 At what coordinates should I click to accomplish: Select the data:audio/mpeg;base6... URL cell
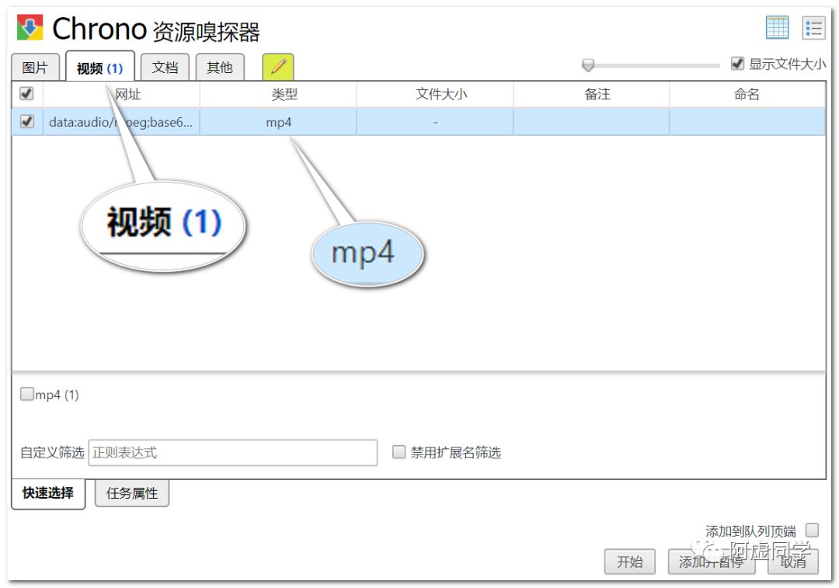(x=121, y=122)
